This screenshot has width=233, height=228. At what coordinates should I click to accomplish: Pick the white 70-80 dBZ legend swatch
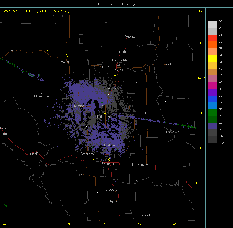[x=212, y=24]
